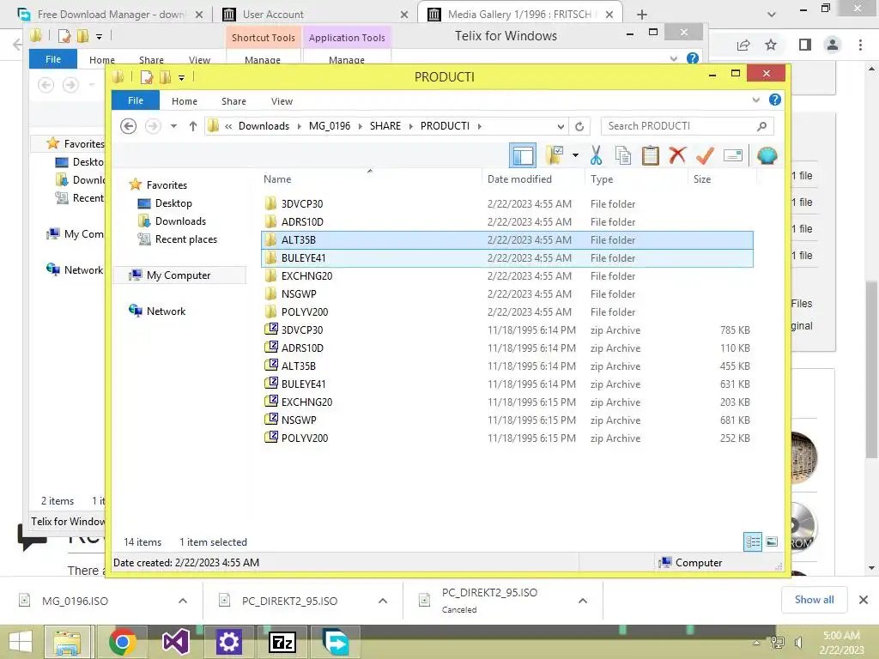
Task: Select Shortcut Tools tab in Telix window
Action: [264, 38]
